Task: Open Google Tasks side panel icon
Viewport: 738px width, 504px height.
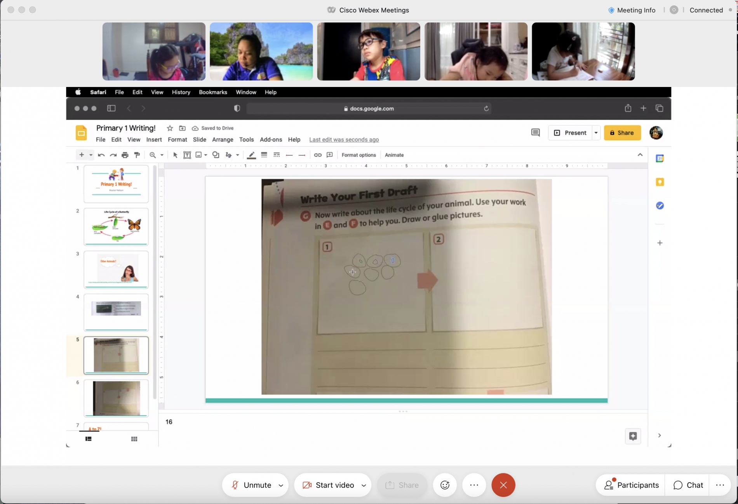Action: (660, 205)
